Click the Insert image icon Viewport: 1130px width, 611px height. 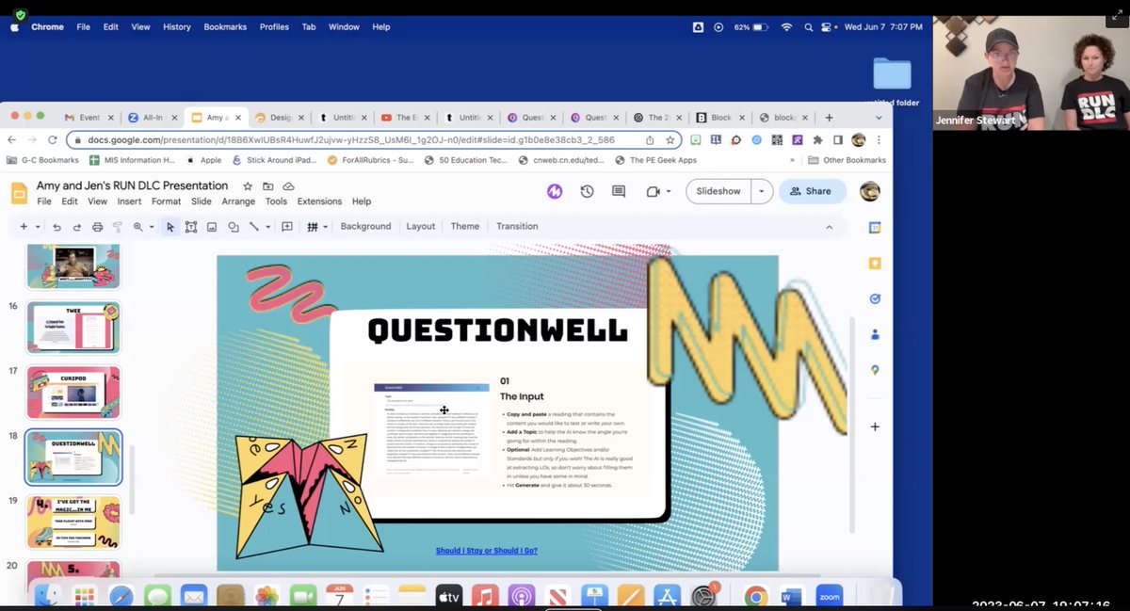point(212,227)
